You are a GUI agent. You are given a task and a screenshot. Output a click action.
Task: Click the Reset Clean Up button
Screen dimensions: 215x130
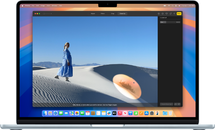[167, 104]
